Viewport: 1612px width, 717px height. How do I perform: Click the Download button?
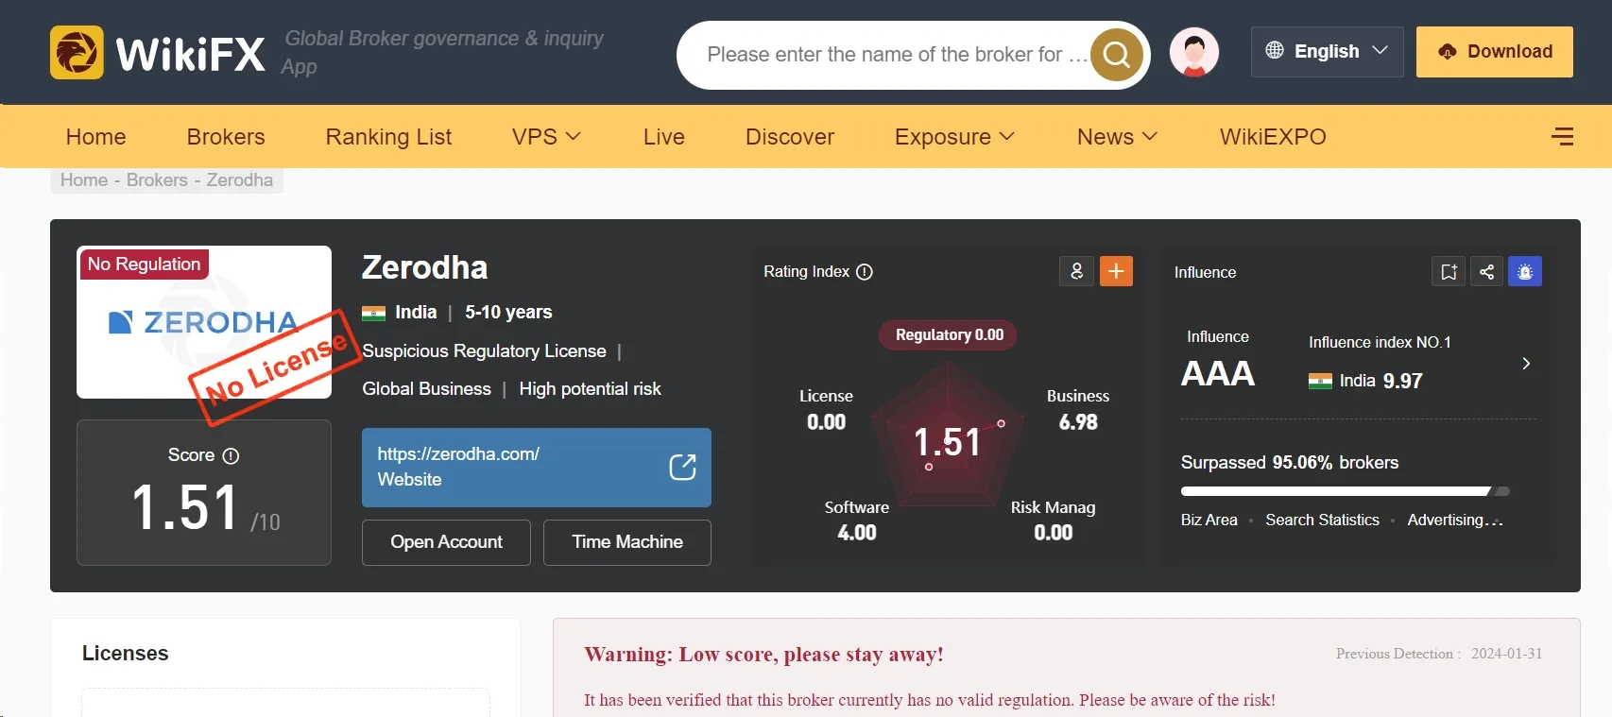pos(1495,52)
